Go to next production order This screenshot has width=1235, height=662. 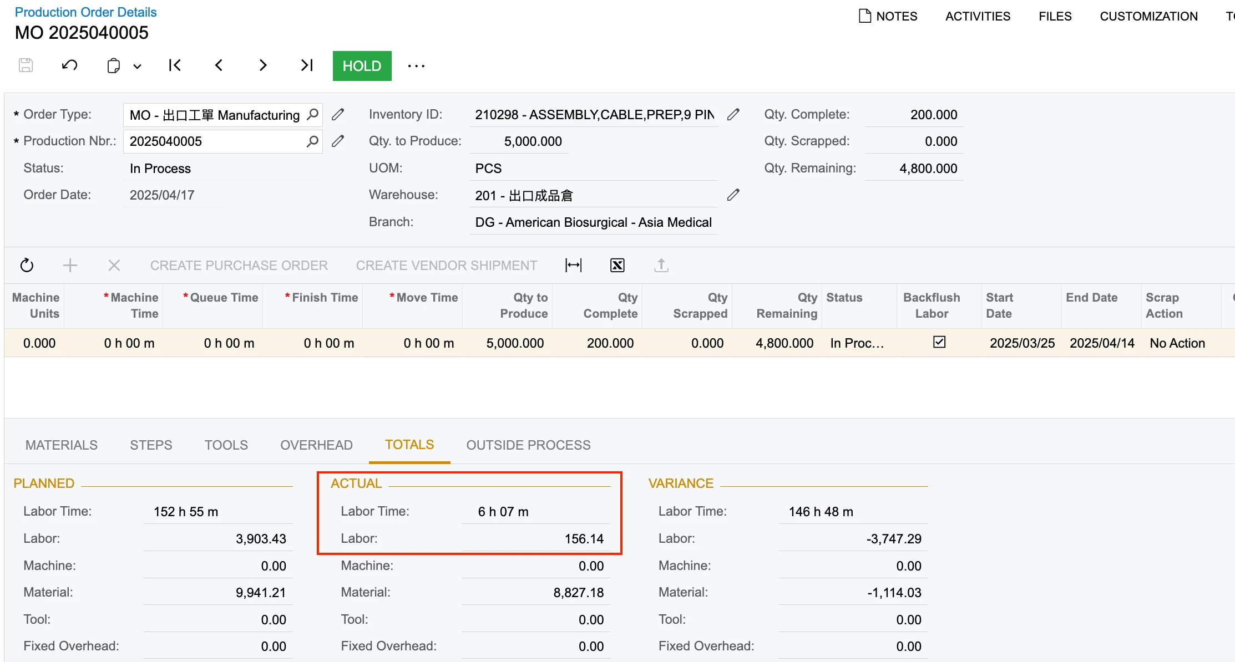(x=263, y=65)
